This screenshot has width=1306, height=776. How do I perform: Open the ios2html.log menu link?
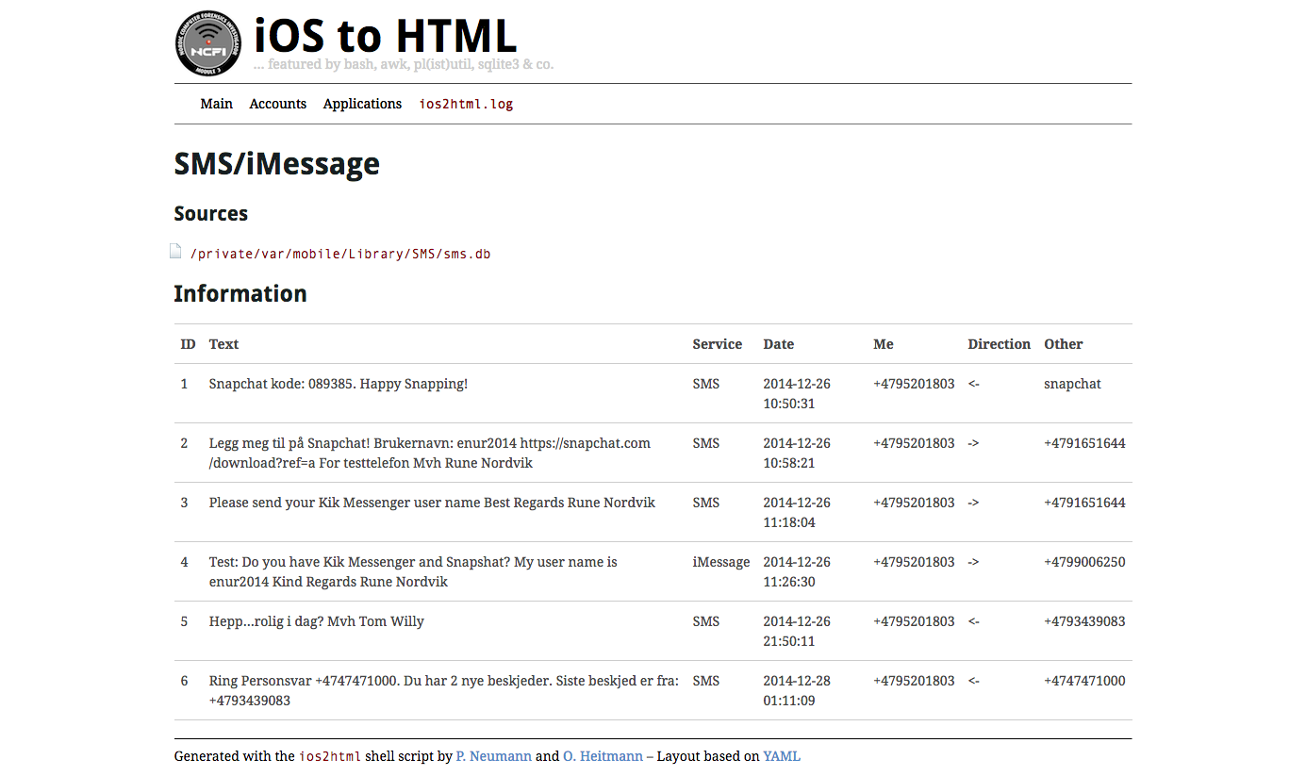466,104
